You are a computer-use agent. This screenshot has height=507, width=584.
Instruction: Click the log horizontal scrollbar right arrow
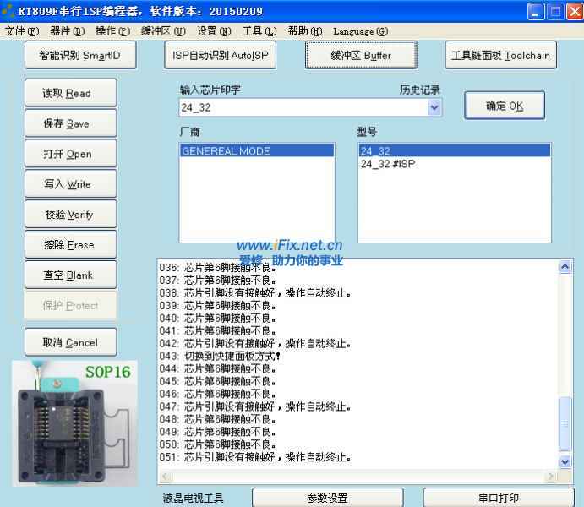point(551,476)
